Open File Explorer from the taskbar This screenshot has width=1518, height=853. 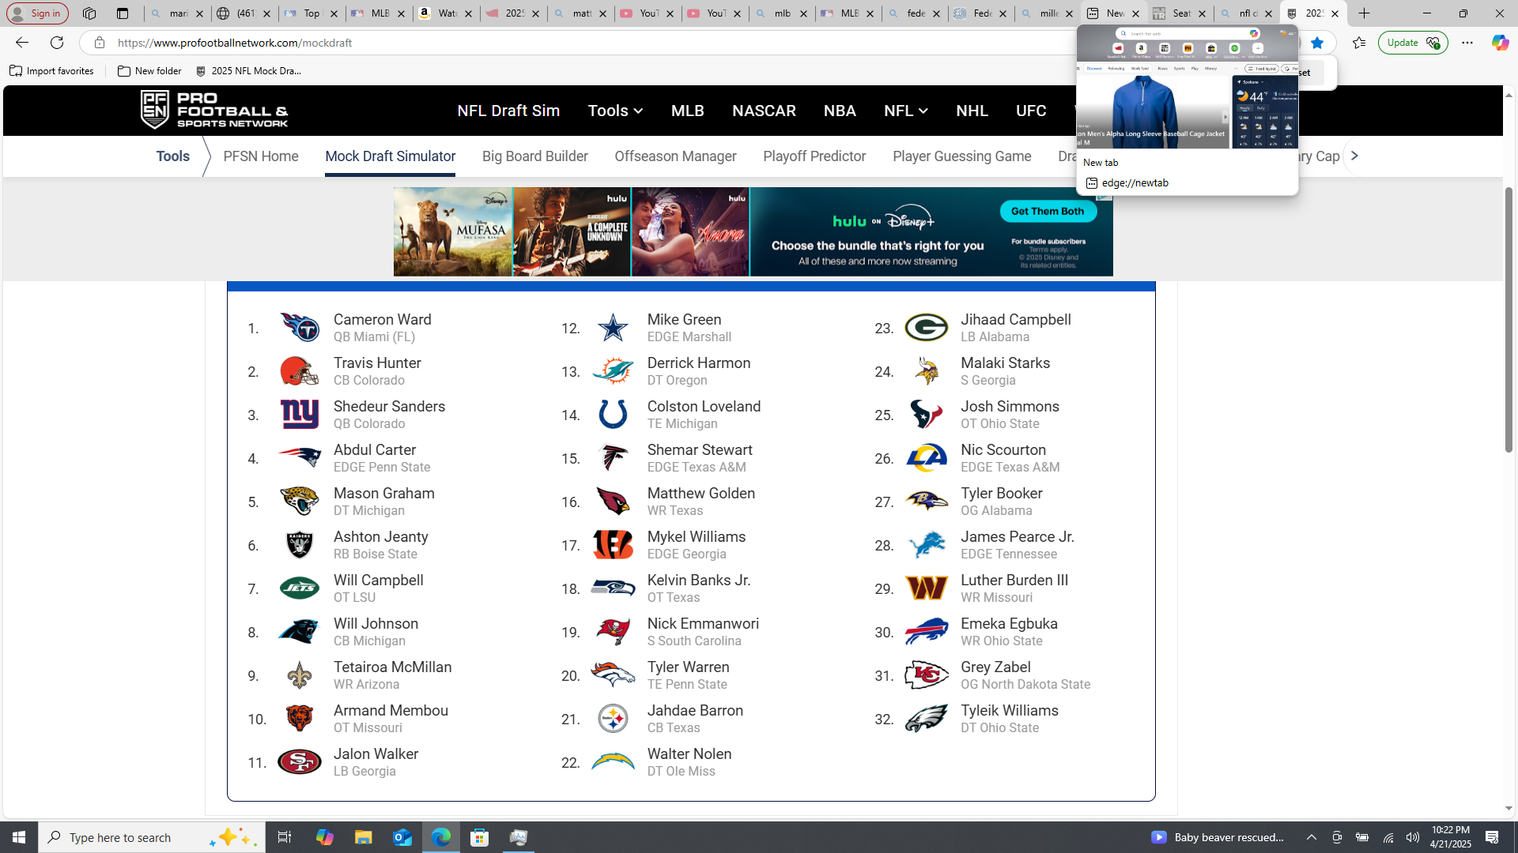363,837
